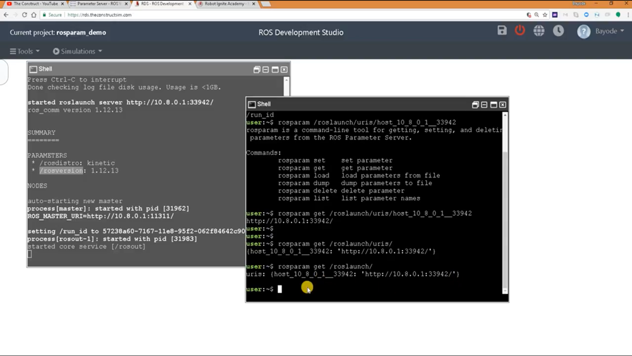Open the Simulations menu
Image resolution: width=632 pixels, height=356 pixels.
[77, 51]
